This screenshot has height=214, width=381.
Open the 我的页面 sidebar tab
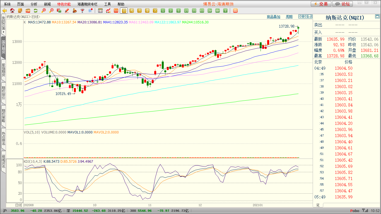pos(3,25)
